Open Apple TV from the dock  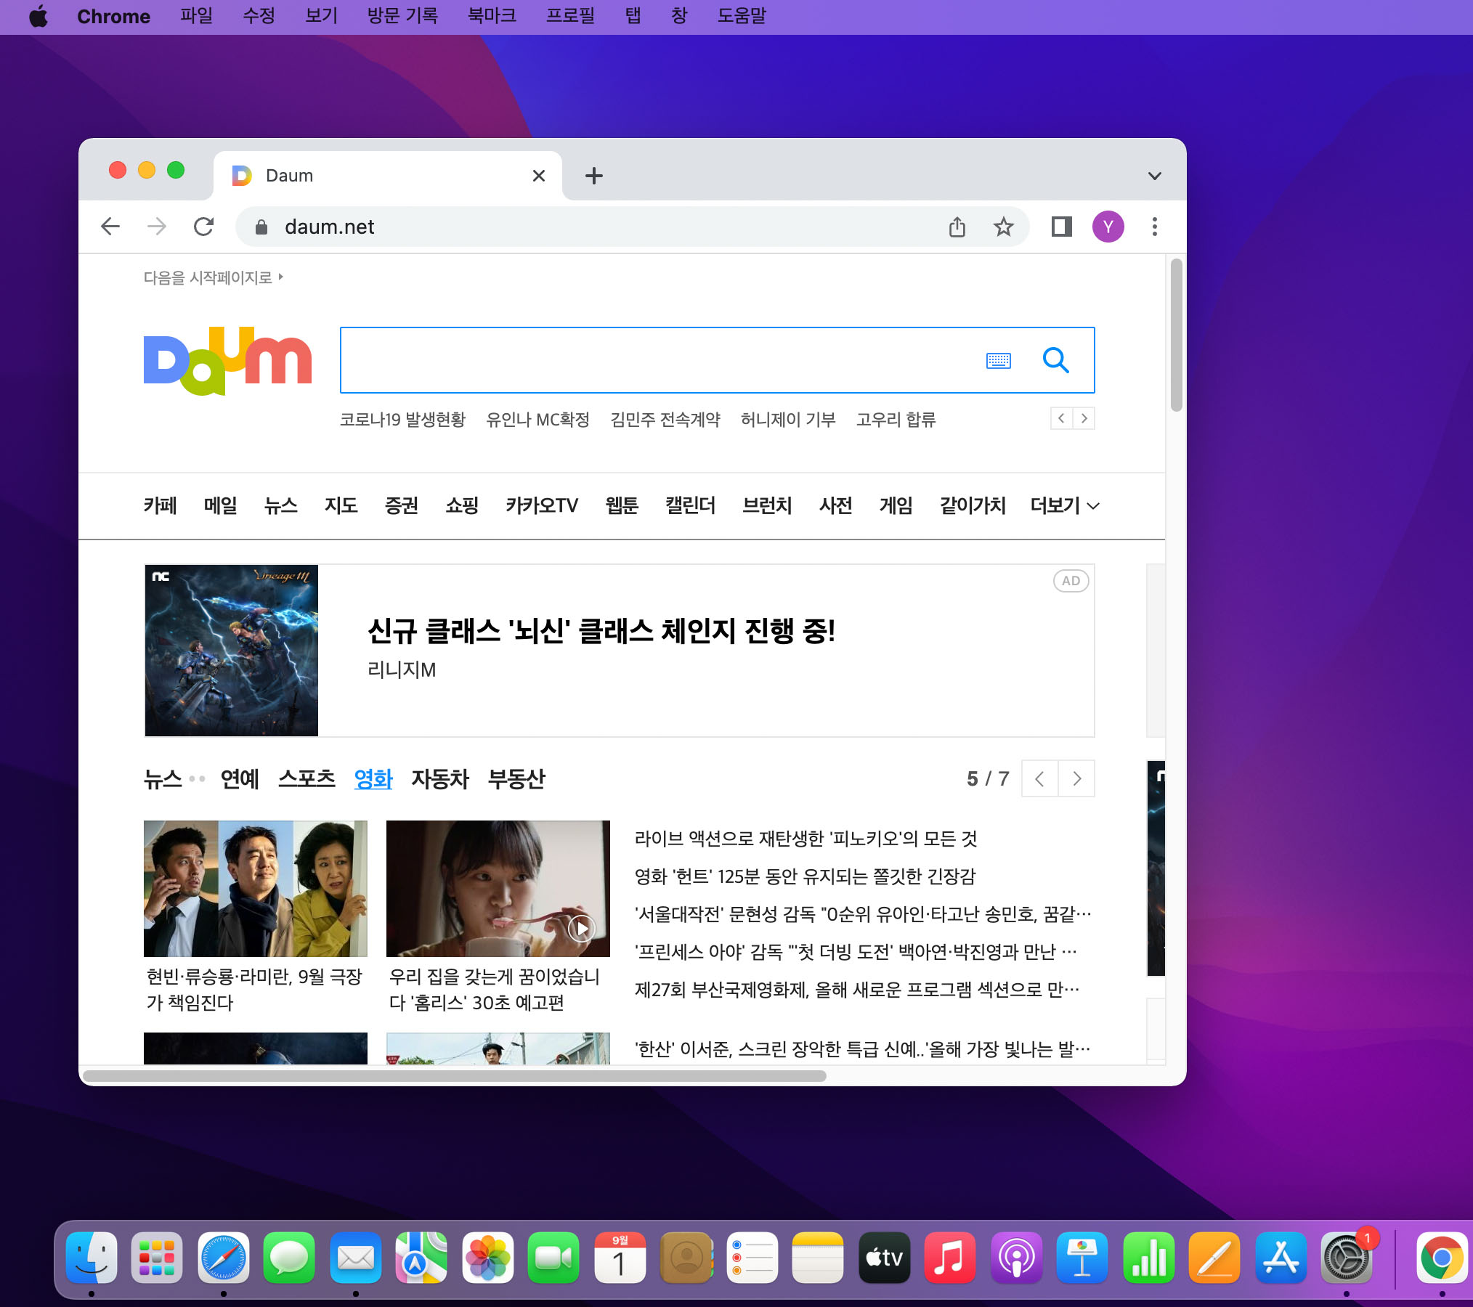point(885,1258)
